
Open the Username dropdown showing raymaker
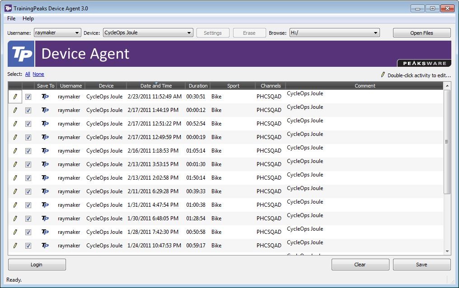click(x=58, y=33)
